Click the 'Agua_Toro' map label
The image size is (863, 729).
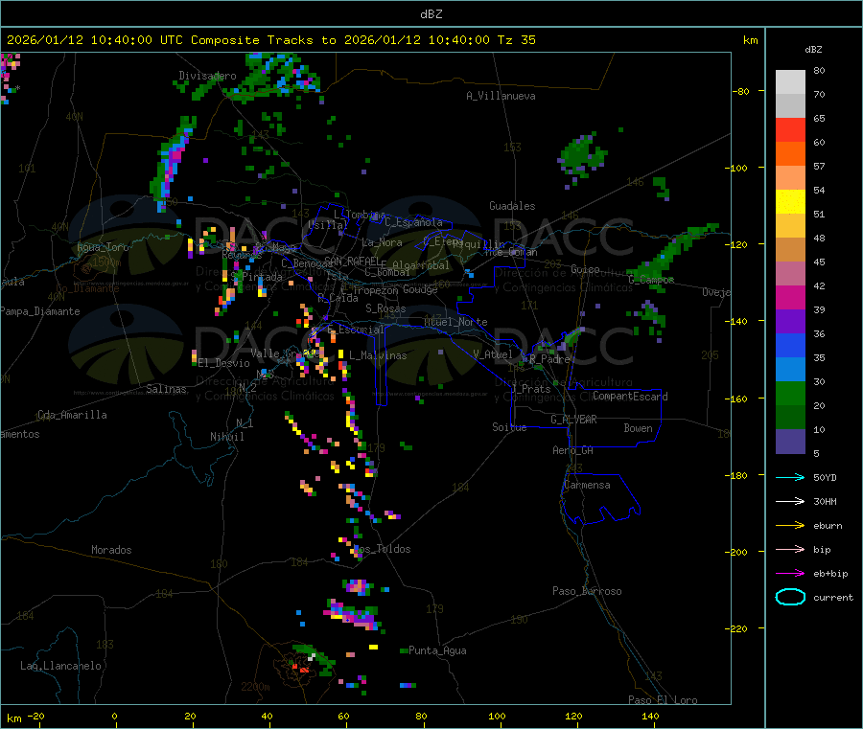103,247
